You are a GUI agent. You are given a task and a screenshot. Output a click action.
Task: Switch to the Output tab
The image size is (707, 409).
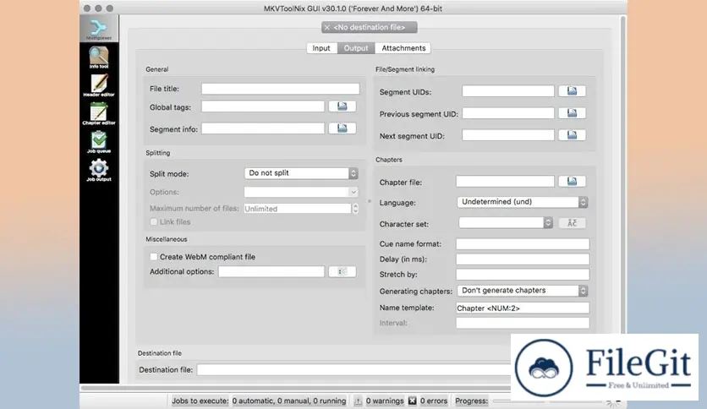[x=356, y=48]
